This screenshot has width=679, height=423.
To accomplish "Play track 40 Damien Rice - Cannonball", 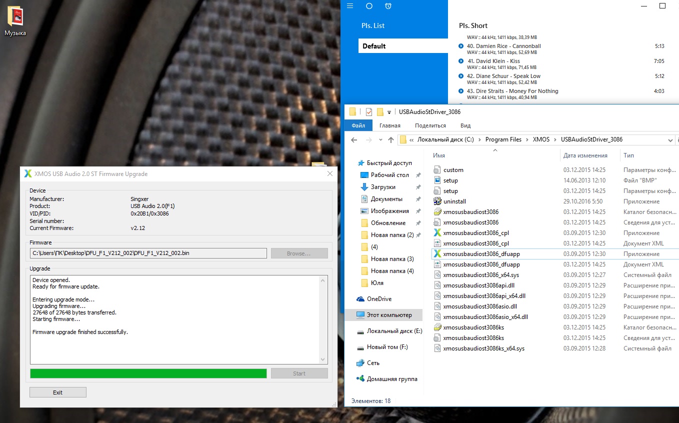I will [x=461, y=46].
